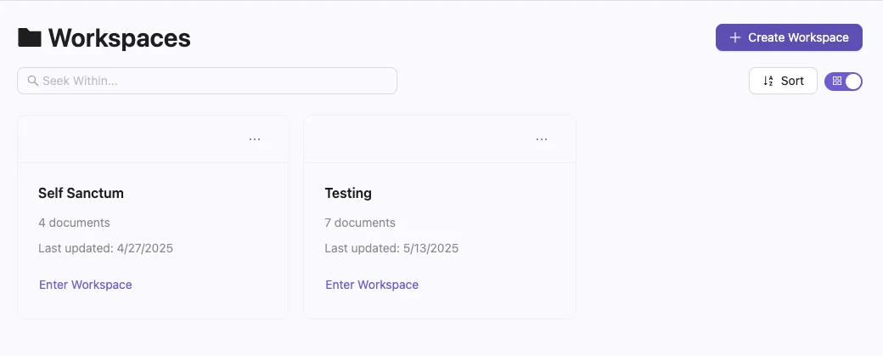This screenshot has height=356, width=883.
Task: Click Last updated 4/27/2025 text
Action: (x=106, y=248)
